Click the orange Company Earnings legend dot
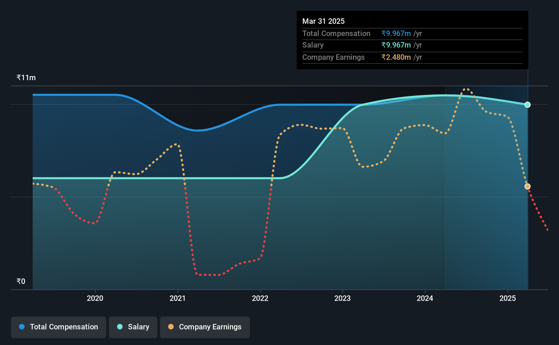The height and width of the screenshot is (345, 559). coord(171,327)
